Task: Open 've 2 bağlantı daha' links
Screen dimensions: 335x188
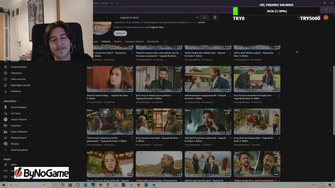Action: point(155,27)
